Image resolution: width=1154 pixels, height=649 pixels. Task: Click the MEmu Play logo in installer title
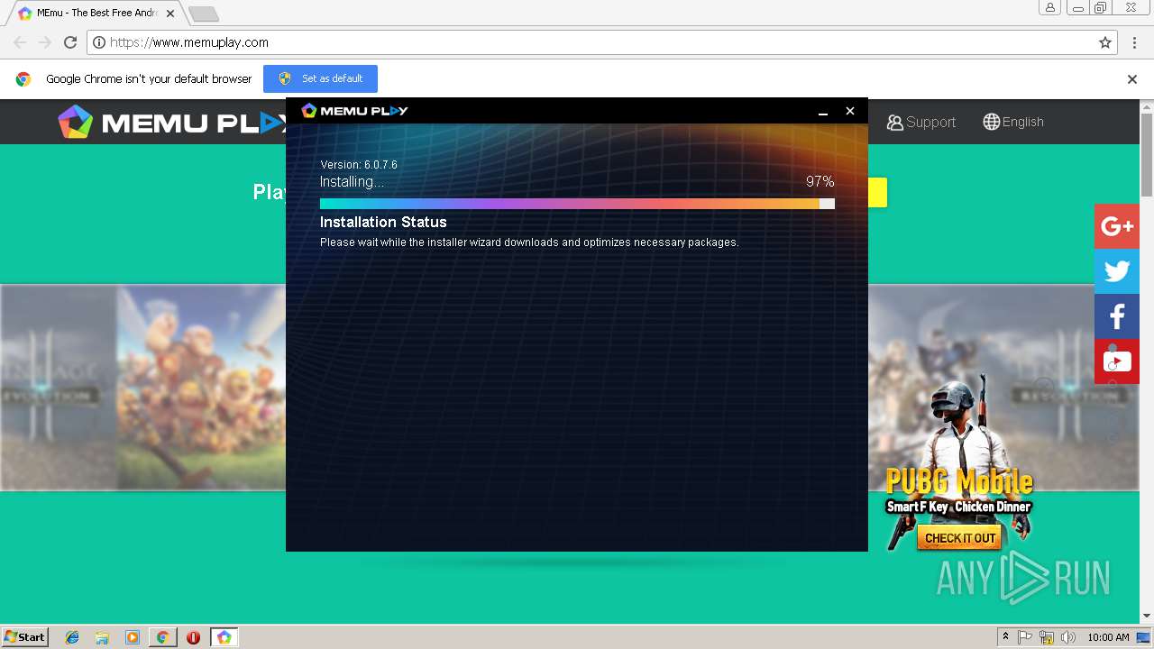click(x=354, y=111)
